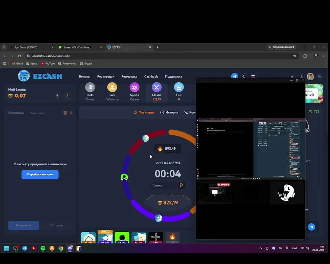Click the Топ + приз tab
330x264 pixels.
tap(144, 113)
